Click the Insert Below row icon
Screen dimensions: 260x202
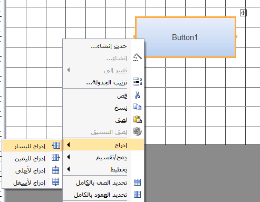(56, 182)
